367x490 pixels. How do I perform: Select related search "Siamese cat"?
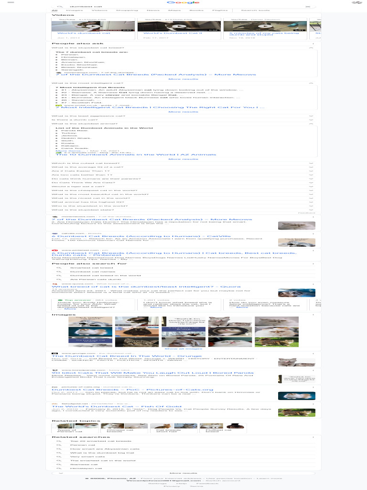pos(84,464)
